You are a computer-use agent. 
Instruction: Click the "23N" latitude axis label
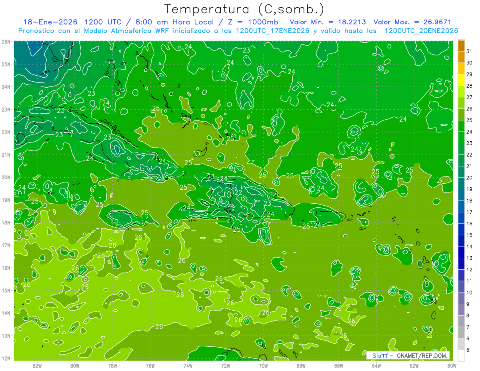coord(6,109)
